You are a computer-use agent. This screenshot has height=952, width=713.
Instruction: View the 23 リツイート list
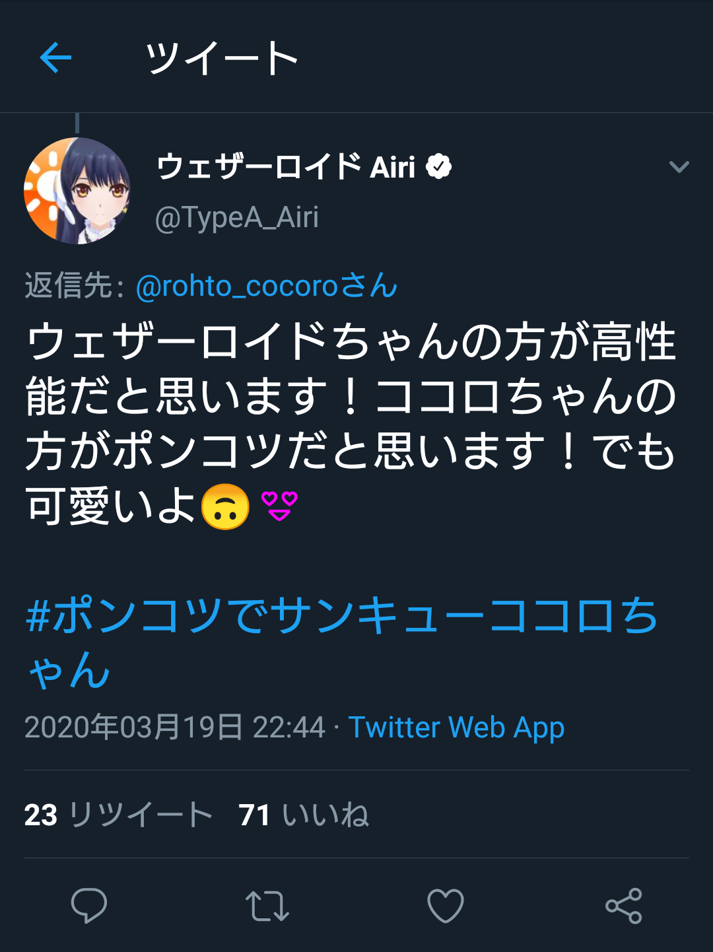pos(118,815)
